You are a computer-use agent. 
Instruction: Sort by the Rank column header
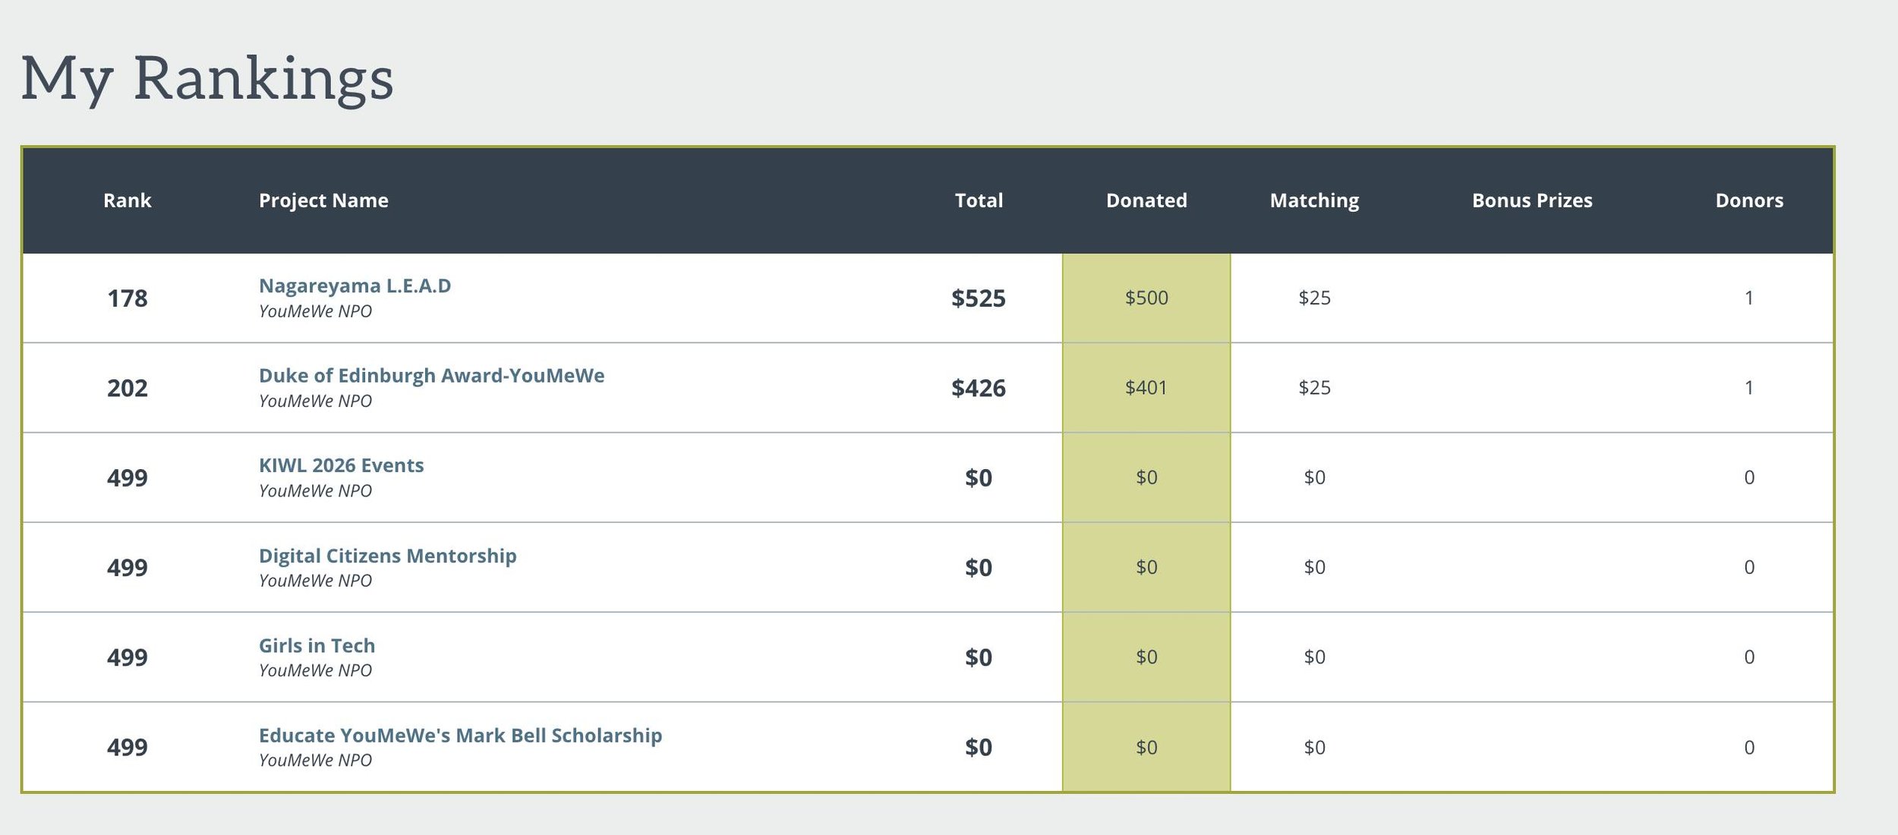click(x=127, y=200)
